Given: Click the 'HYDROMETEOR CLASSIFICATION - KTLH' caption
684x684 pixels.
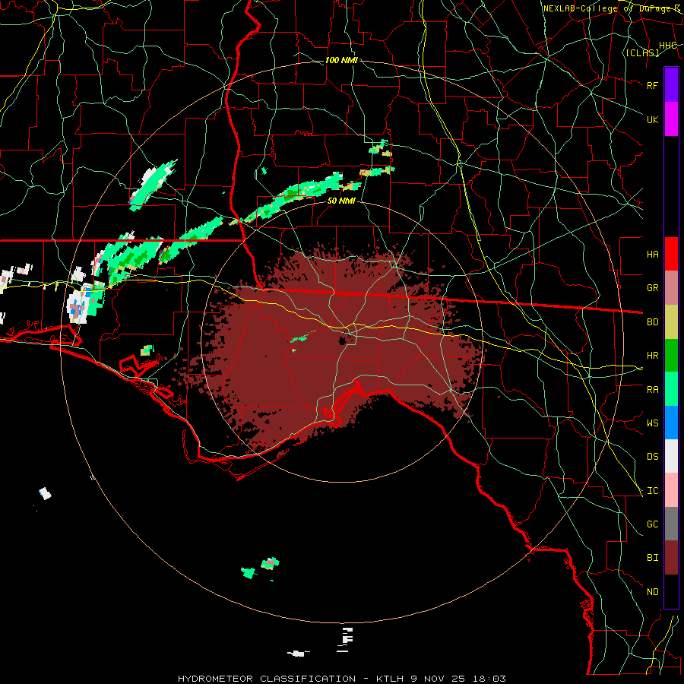Looking at the screenshot, I should [x=290, y=679].
